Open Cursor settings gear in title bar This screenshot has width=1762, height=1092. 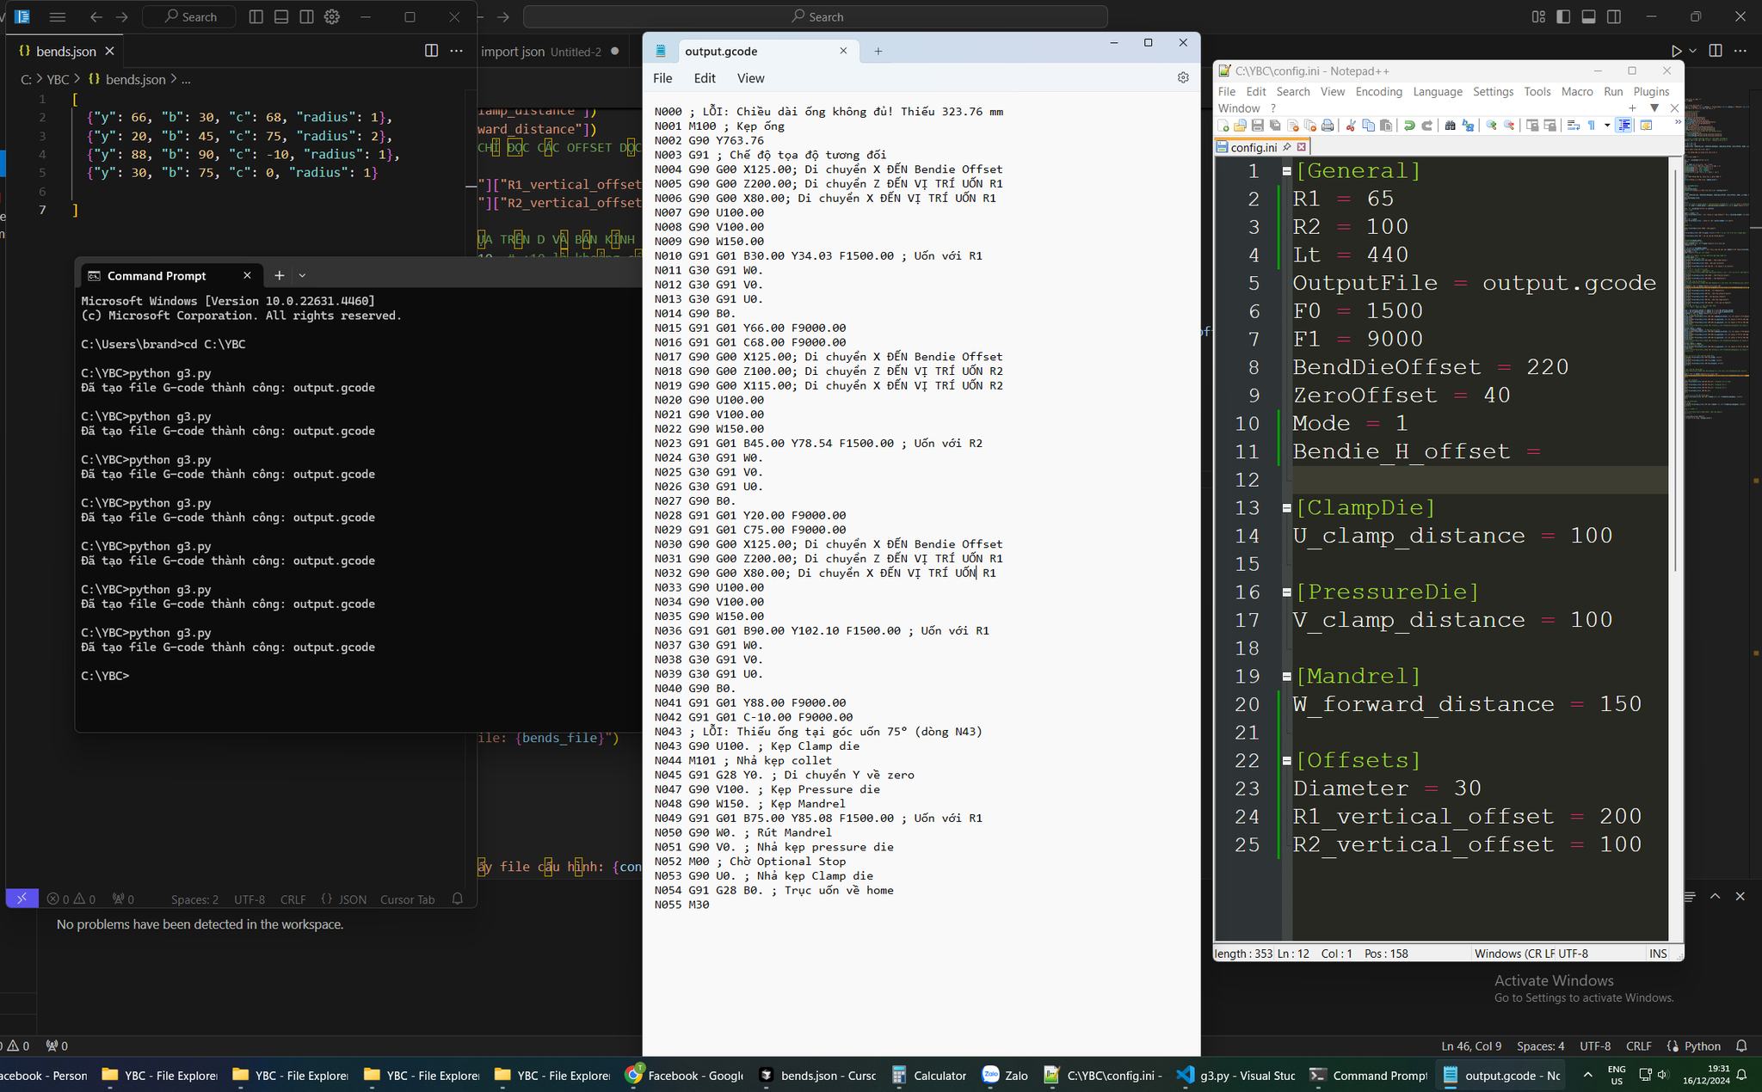[332, 16]
